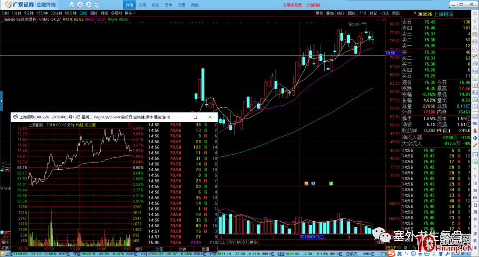The image size is (479, 257).
Task: Switch chart to 分时 view
Action: click(x=5, y=13)
